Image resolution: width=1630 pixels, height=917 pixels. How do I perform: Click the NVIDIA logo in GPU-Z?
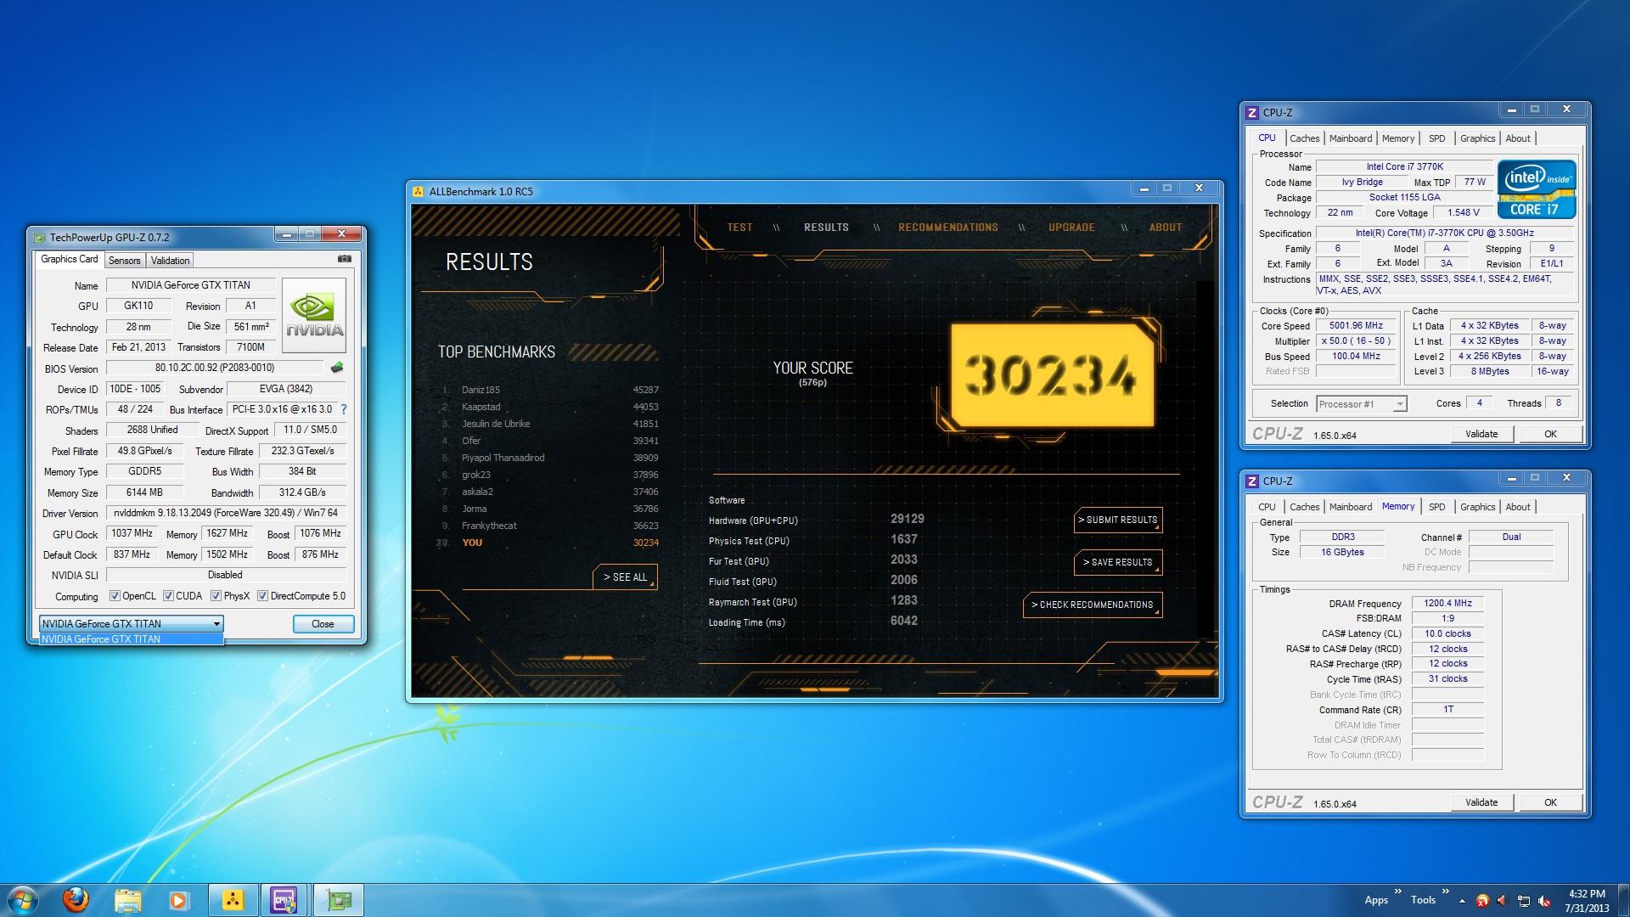[314, 316]
